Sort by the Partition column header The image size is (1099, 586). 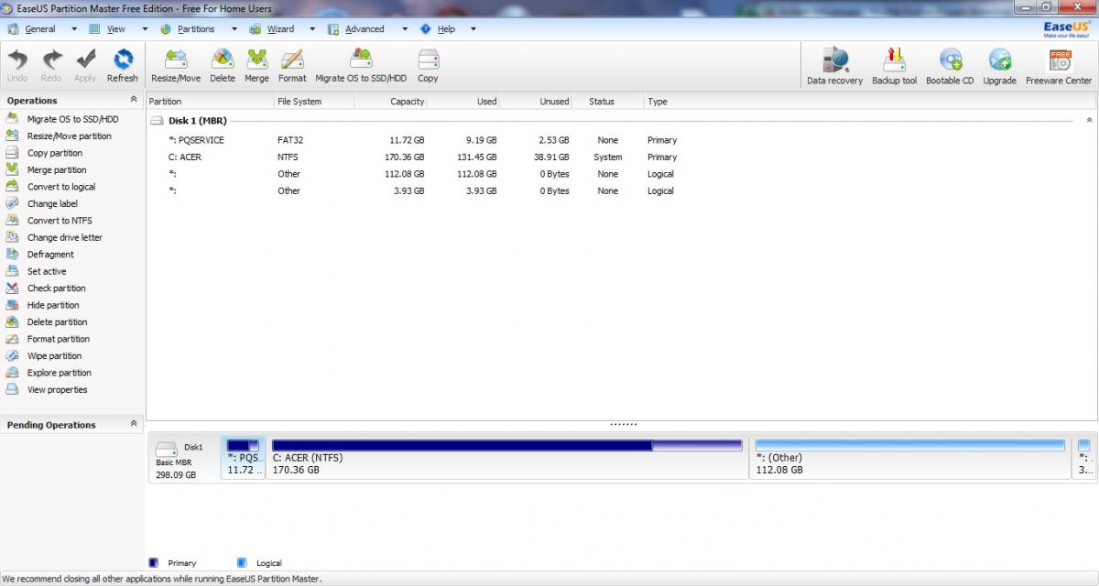coord(210,102)
